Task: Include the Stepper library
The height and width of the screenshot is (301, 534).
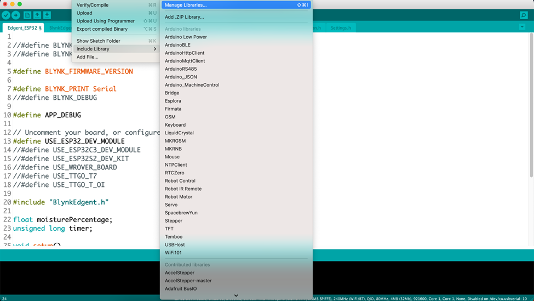Action: click(x=236, y=221)
